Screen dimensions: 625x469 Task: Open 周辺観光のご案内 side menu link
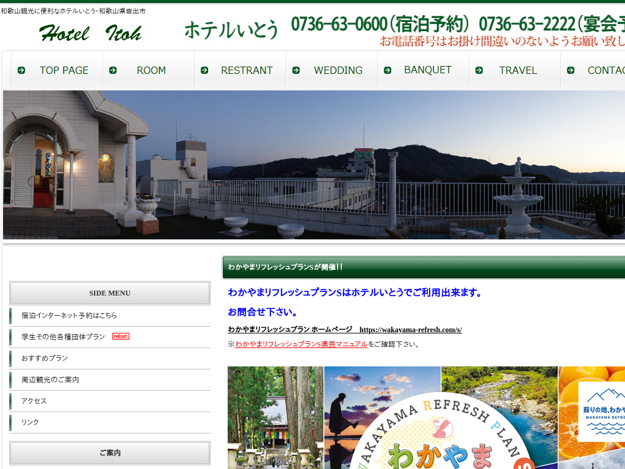(x=110, y=380)
